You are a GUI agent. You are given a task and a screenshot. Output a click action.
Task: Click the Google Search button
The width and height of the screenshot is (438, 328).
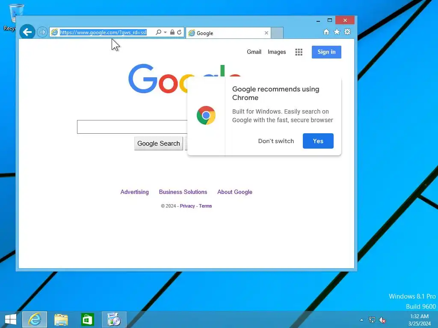coord(158,143)
